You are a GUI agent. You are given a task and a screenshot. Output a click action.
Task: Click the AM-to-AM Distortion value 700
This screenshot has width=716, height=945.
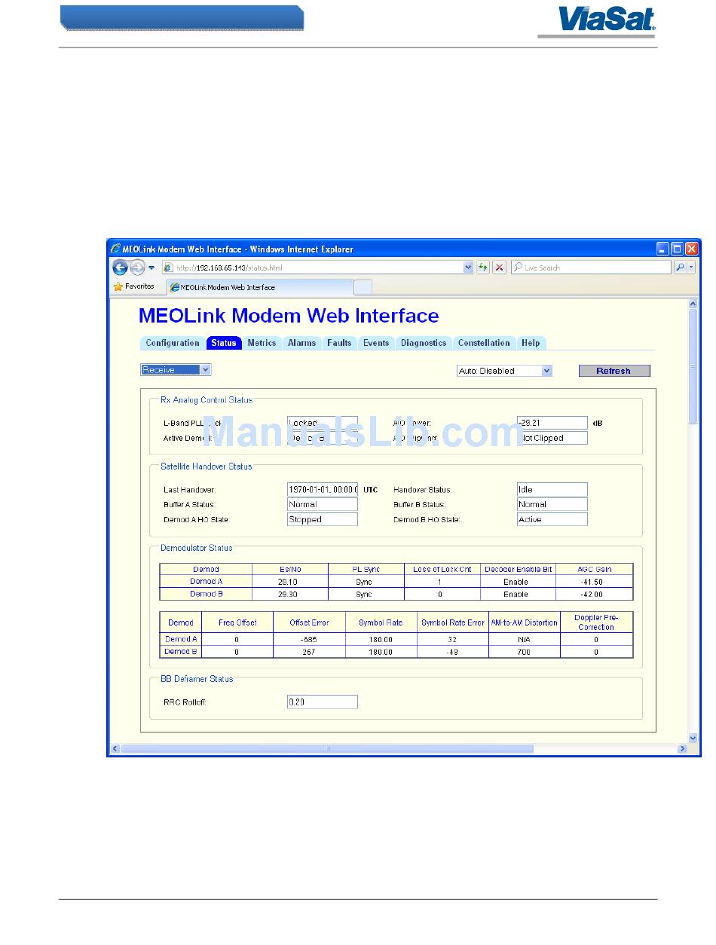(x=525, y=651)
